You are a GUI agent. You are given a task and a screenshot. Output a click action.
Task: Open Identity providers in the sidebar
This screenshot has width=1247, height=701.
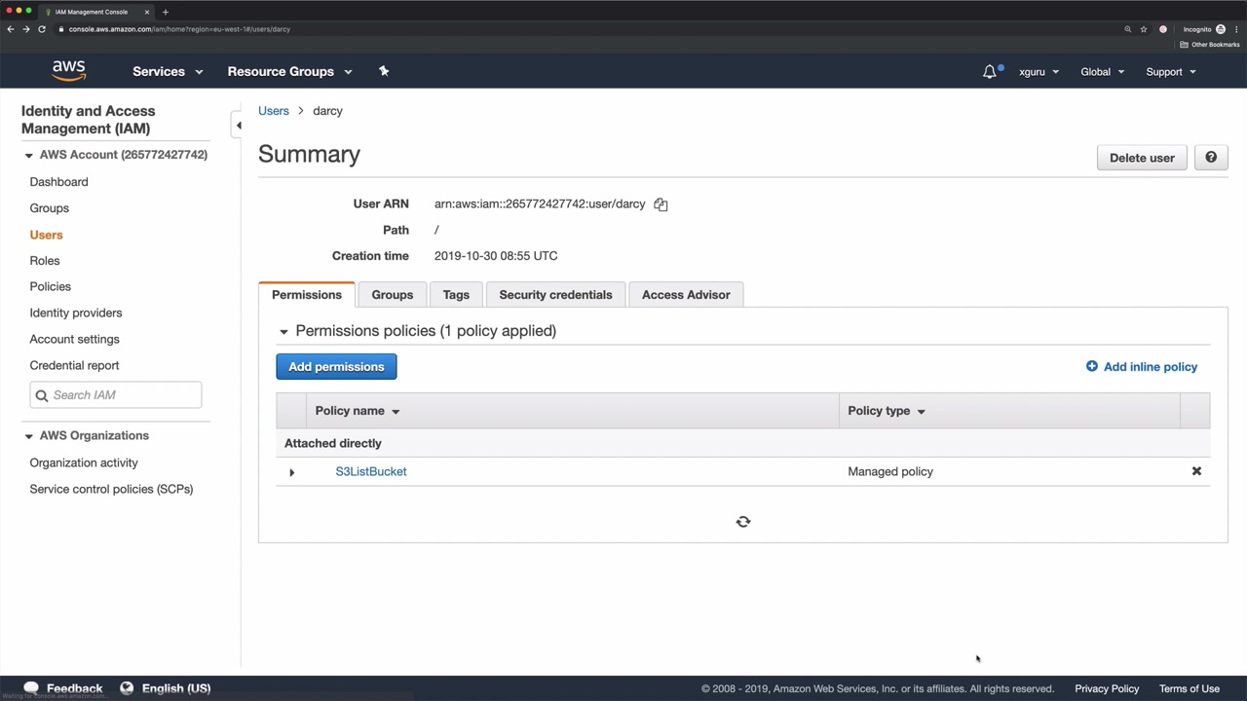click(x=76, y=314)
